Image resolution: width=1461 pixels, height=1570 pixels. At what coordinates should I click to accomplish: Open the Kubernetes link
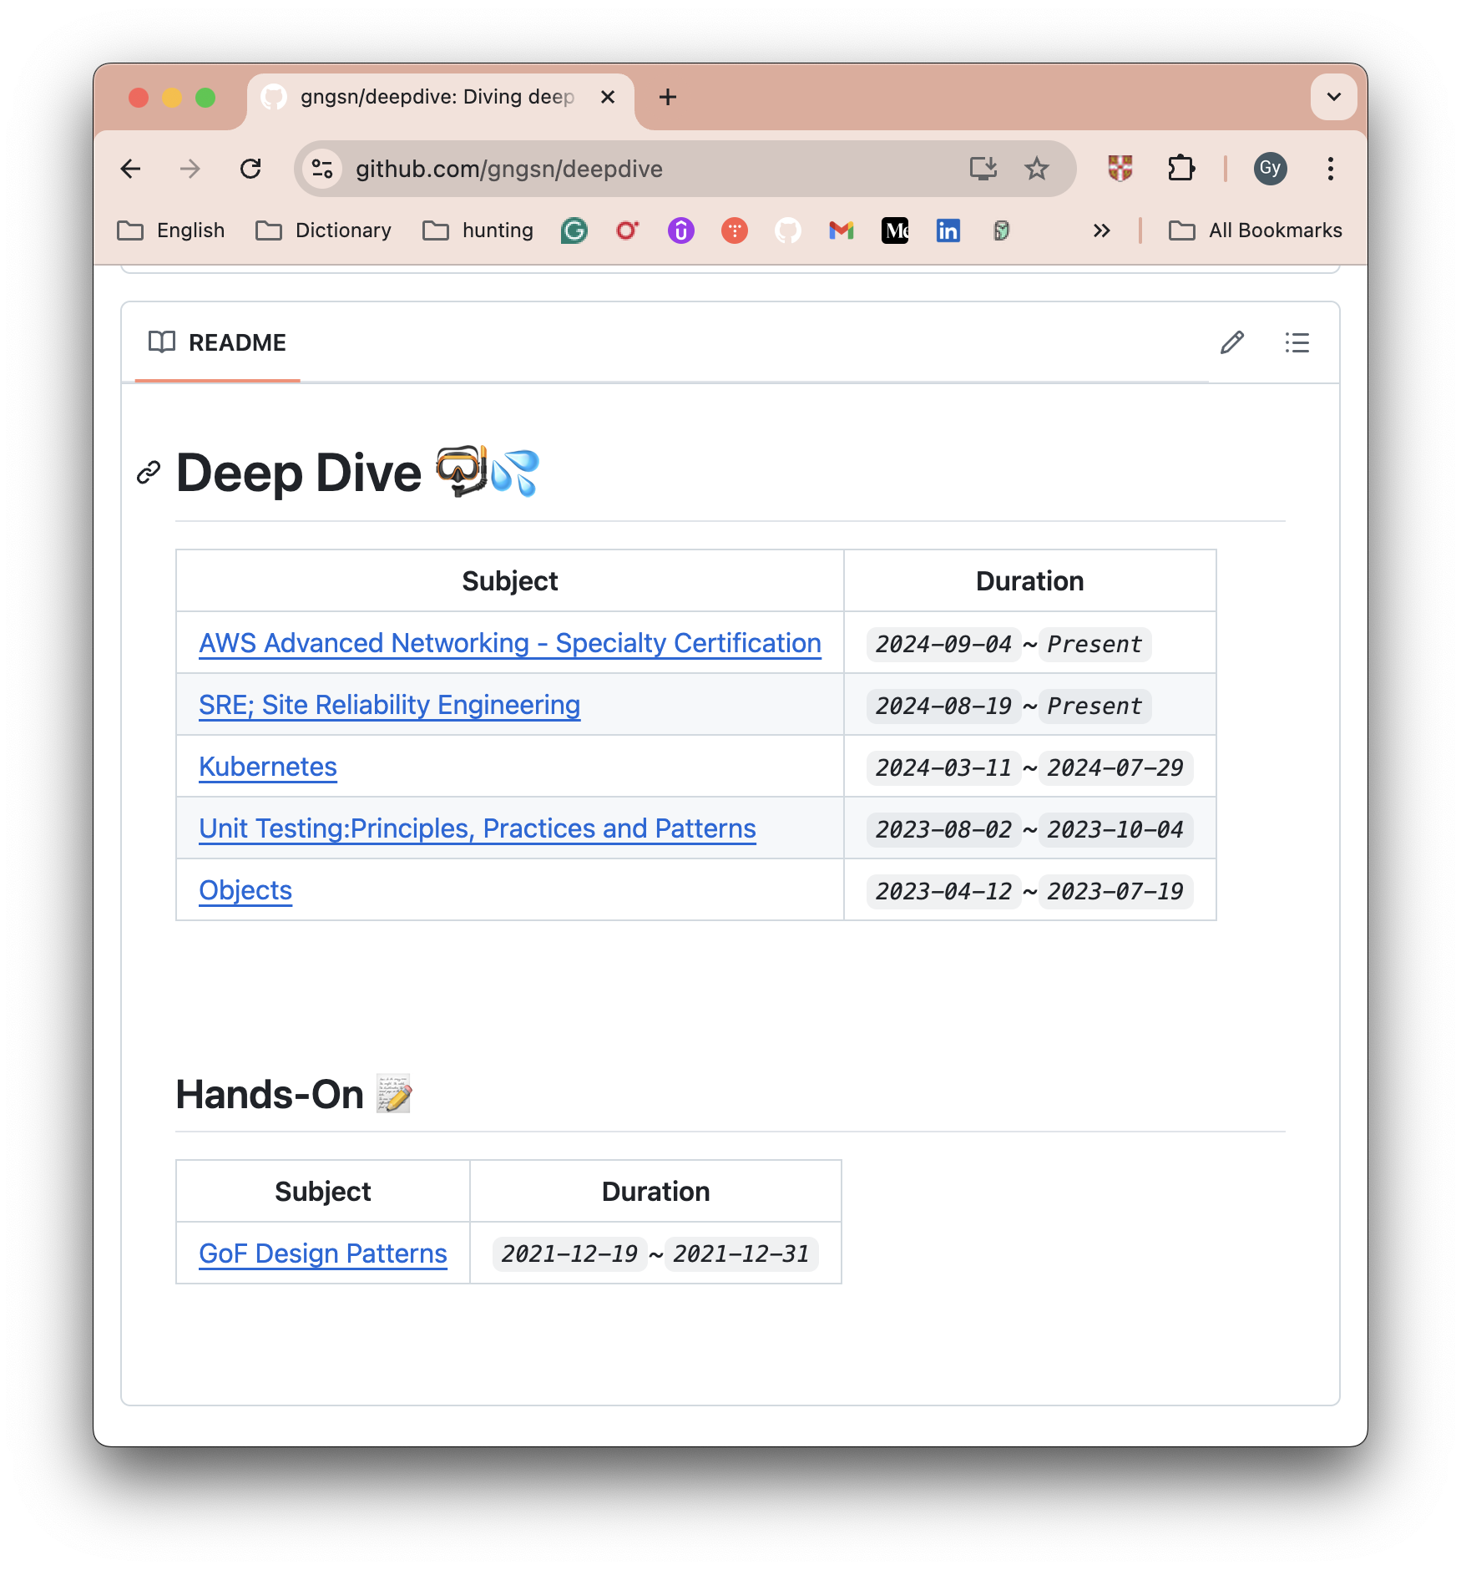[x=268, y=767]
